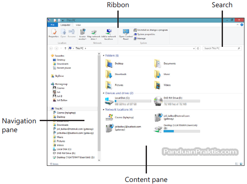Select Joli Ballew under Homegroup
The image size is (247, 184).
(x=60, y=100)
